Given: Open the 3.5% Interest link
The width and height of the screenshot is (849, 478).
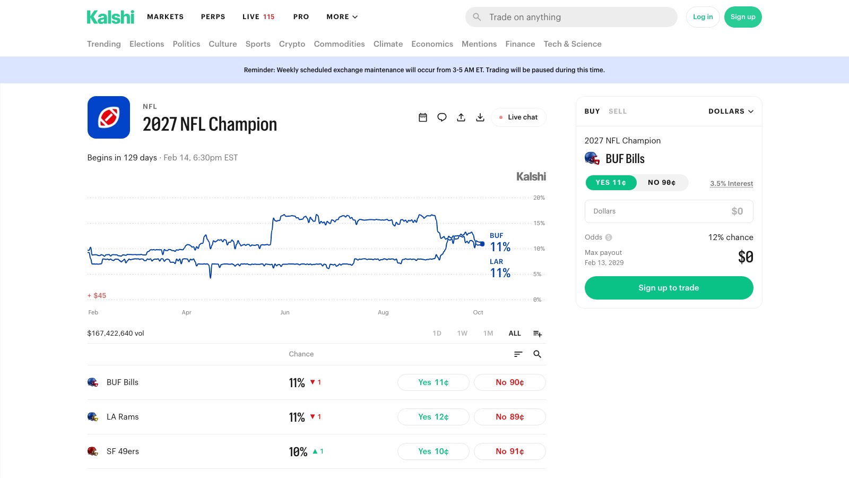Looking at the screenshot, I should [x=732, y=184].
